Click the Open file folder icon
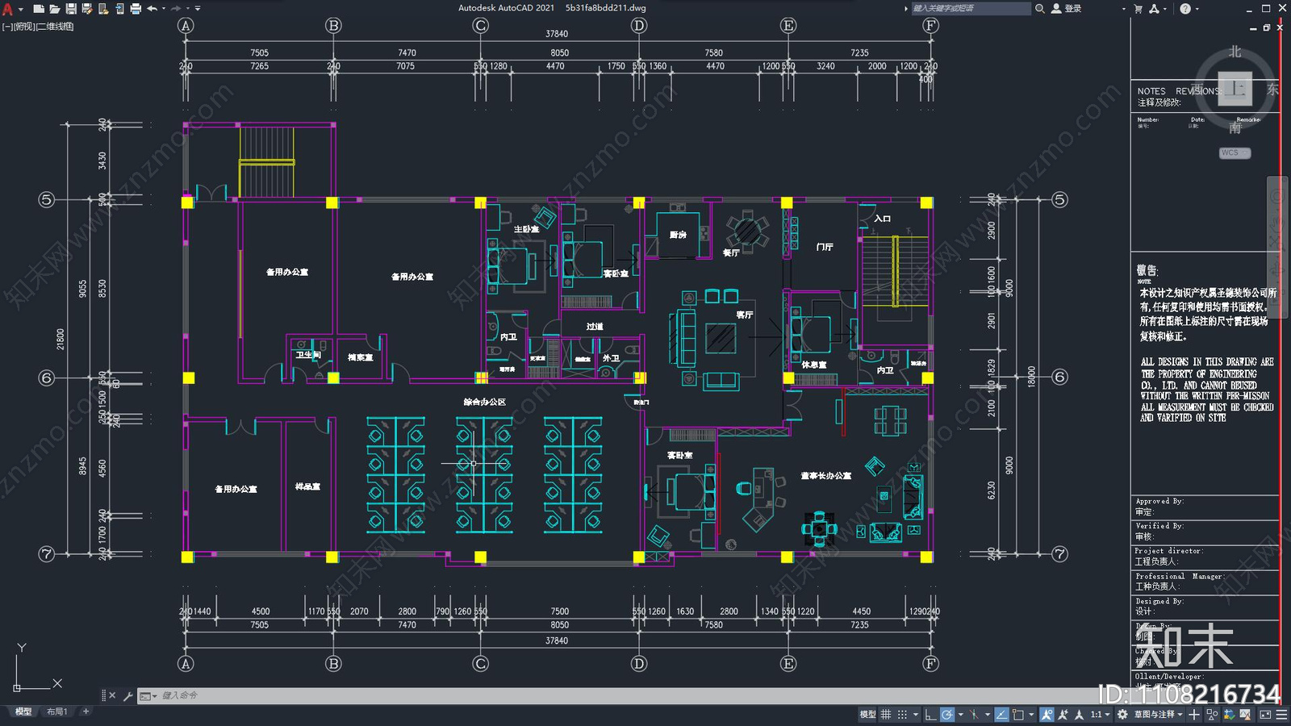The height and width of the screenshot is (726, 1291). (x=55, y=9)
